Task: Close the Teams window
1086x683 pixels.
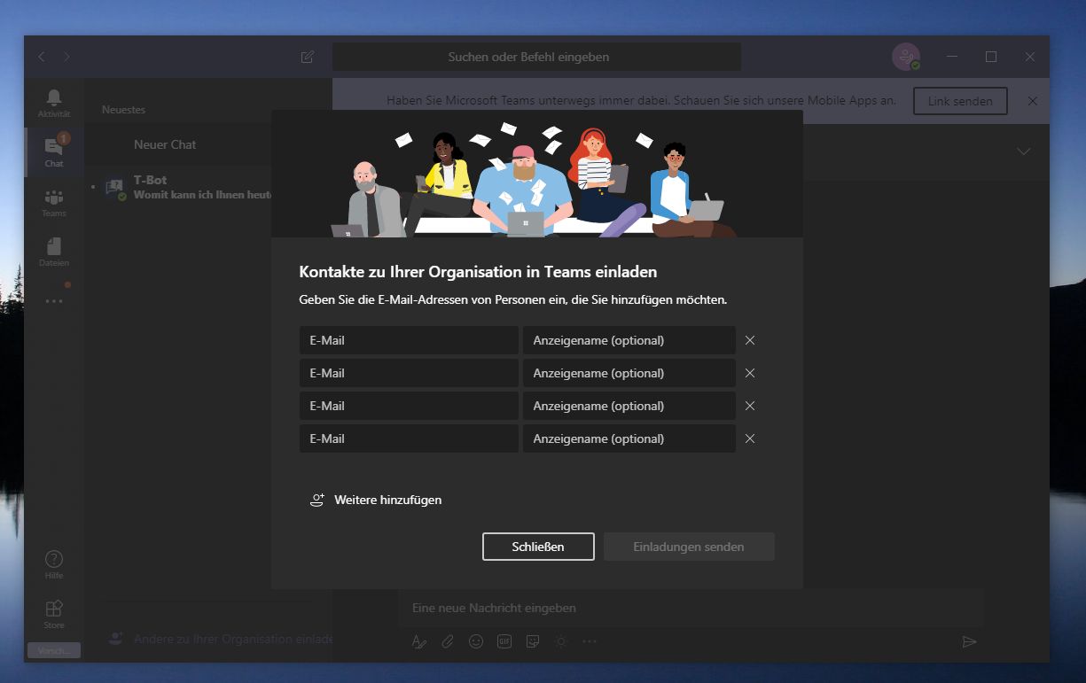Action: pos(1030,57)
